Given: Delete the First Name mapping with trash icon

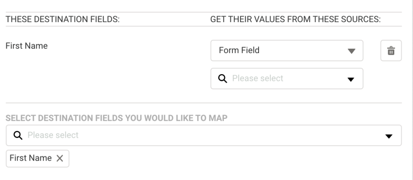Looking at the screenshot, I should click(391, 50).
